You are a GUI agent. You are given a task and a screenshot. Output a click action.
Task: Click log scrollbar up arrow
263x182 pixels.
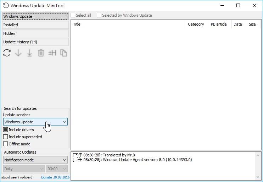tap(258, 155)
